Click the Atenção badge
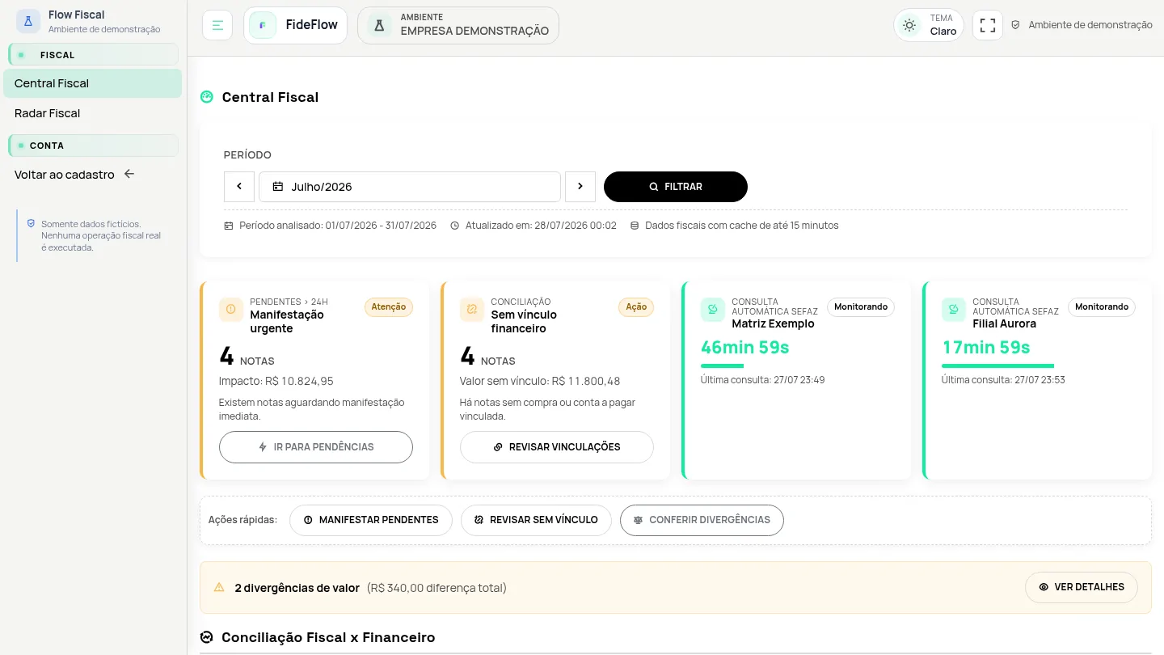The image size is (1164, 655). pyautogui.click(x=389, y=307)
